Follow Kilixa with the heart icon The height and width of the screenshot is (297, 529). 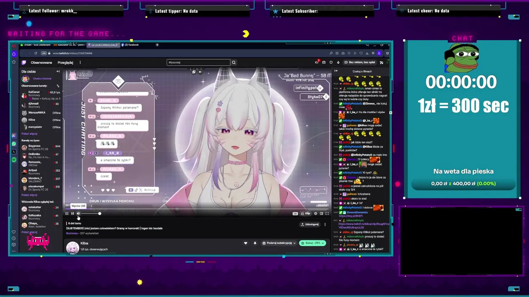click(x=245, y=243)
